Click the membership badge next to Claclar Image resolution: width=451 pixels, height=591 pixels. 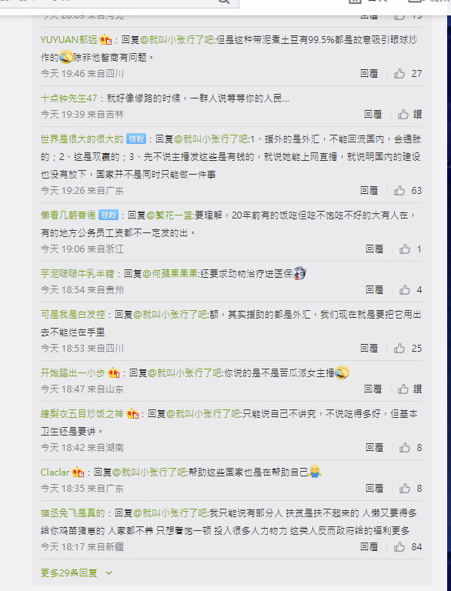pos(78,472)
